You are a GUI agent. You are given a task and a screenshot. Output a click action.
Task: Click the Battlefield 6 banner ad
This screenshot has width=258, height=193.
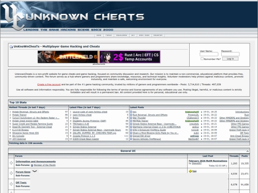[68, 57]
